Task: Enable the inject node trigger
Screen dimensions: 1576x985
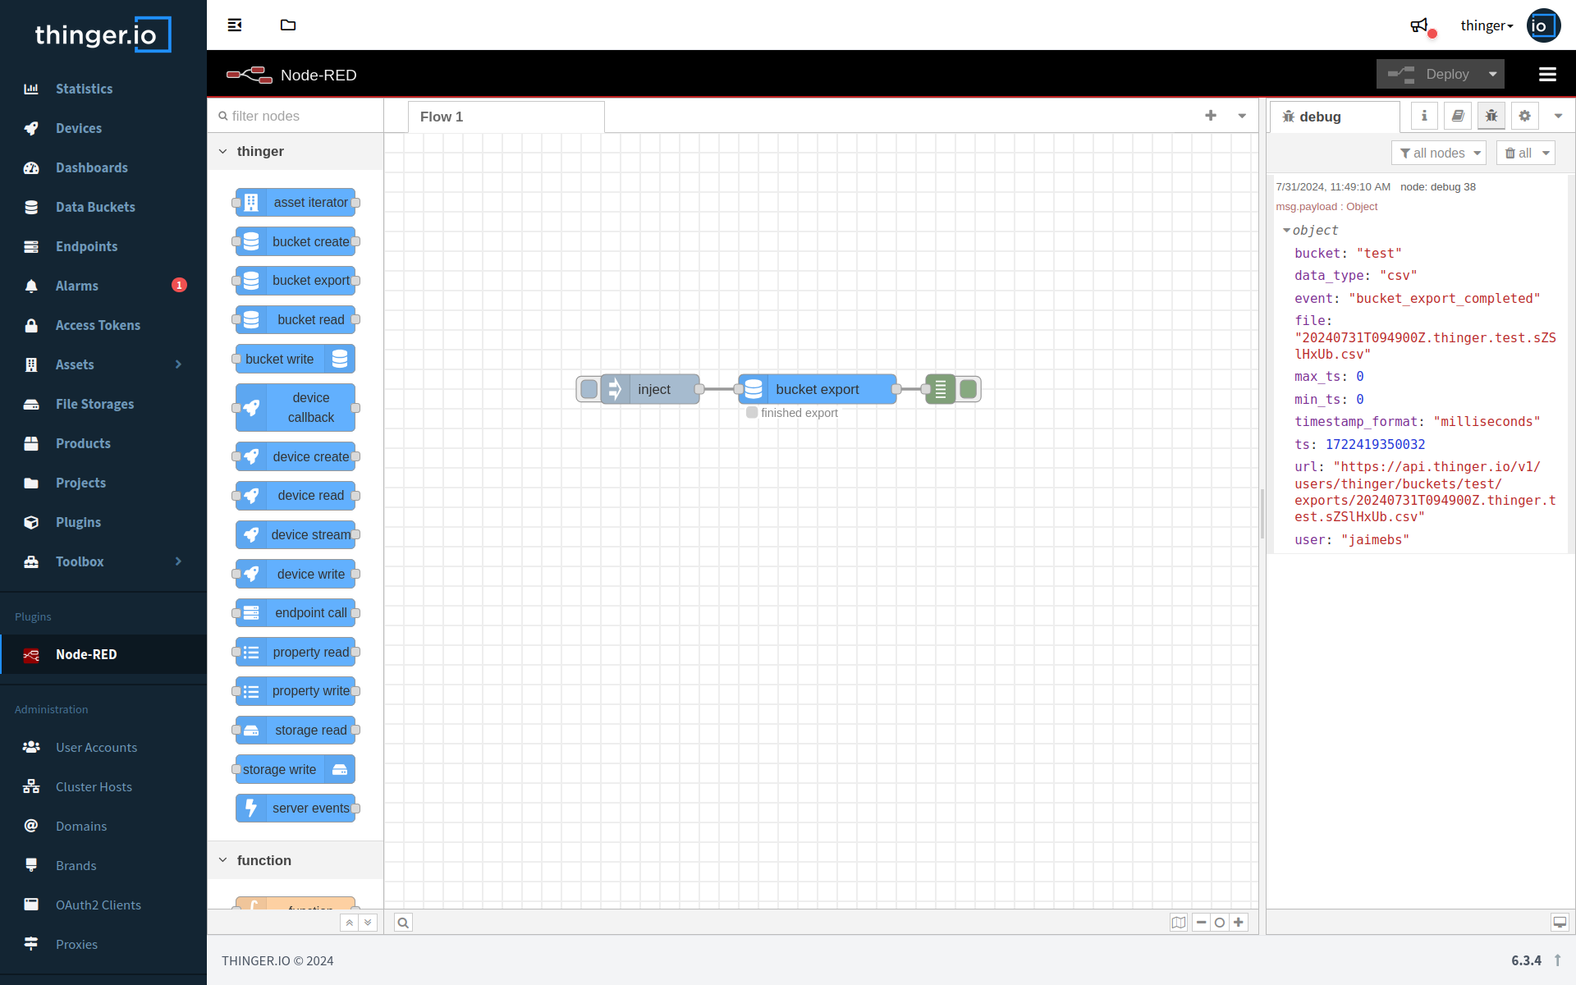Action: (589, 389)
